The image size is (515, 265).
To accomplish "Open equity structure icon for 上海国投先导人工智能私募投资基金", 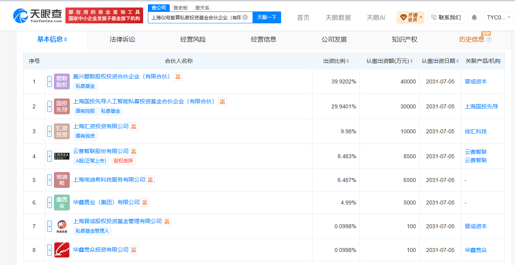I will pyautogui.click(x=222, y=102).
